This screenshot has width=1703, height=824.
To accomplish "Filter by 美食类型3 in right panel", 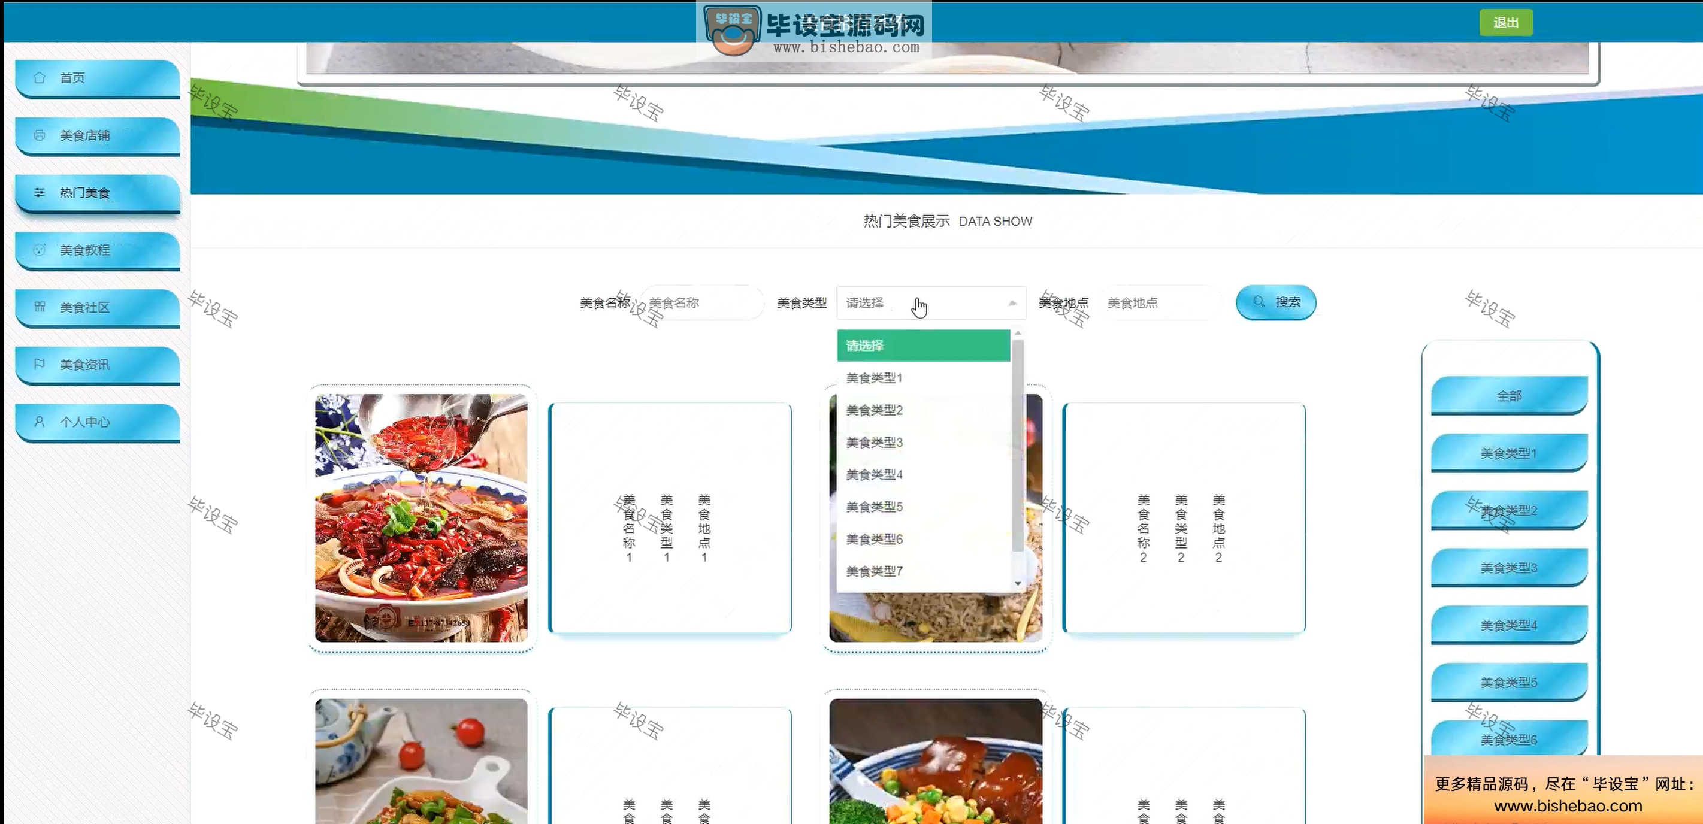I will pyautogui.click(x=1509, y=568).
